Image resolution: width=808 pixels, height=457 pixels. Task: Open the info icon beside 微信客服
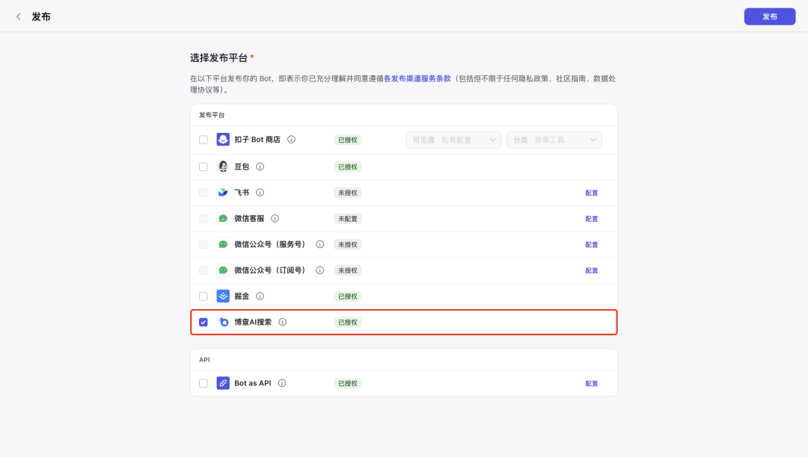(275, 219)
